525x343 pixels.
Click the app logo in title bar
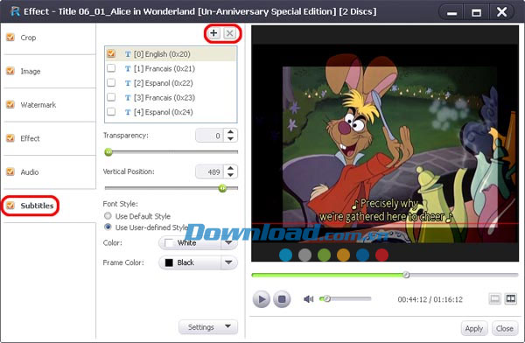click(15, 11)
